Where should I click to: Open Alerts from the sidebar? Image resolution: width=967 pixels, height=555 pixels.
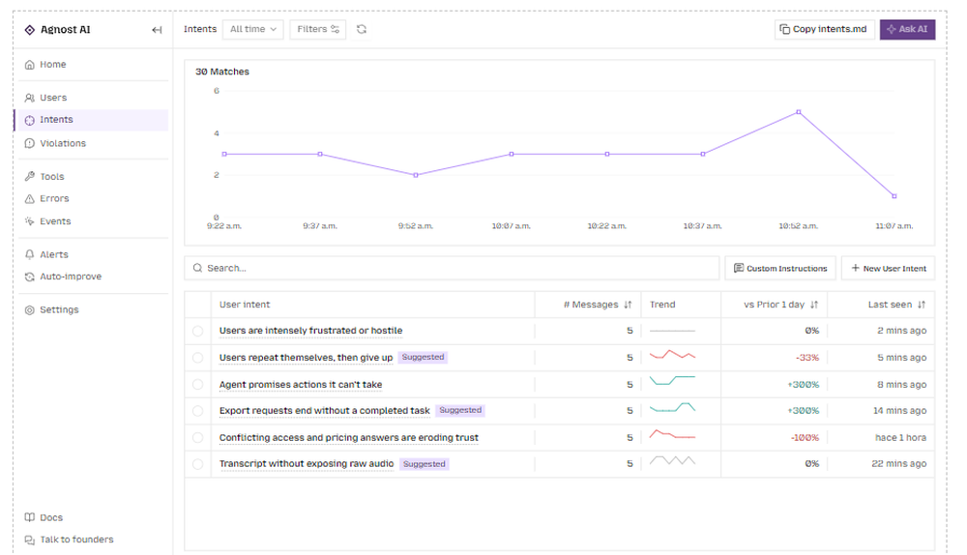click(91, 254)
